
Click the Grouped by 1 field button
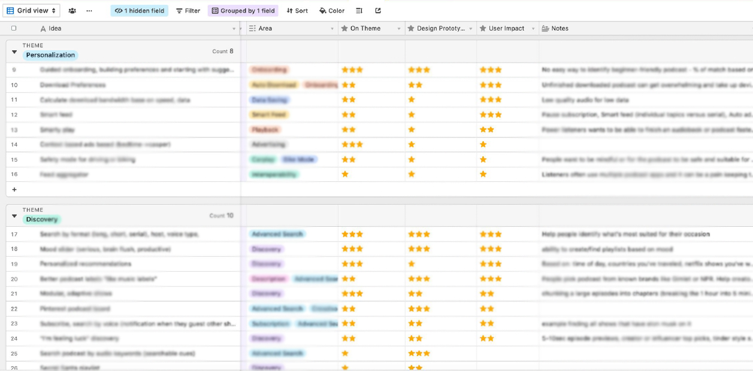click(x=243, y=11)
